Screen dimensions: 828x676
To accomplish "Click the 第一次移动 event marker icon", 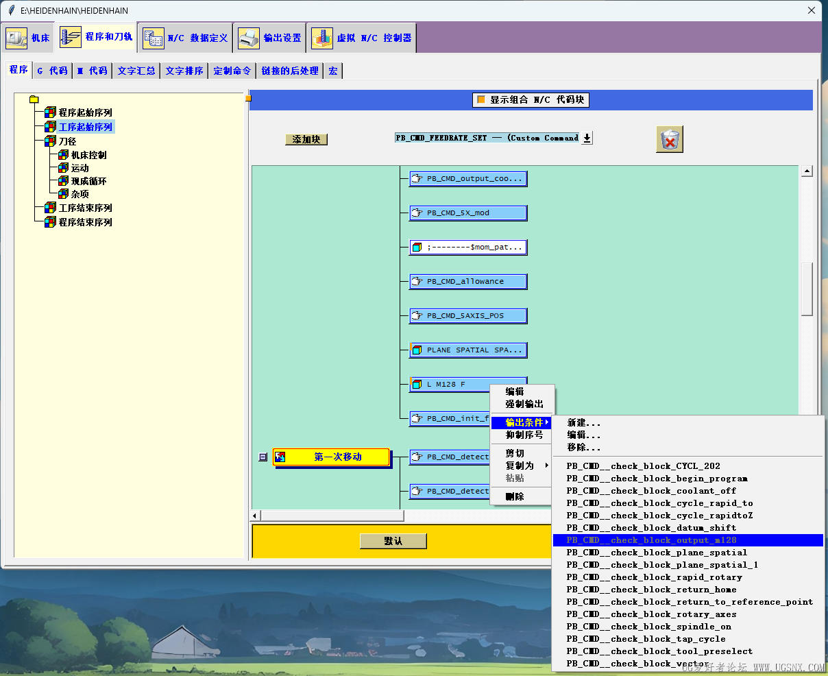I will 280,457.
